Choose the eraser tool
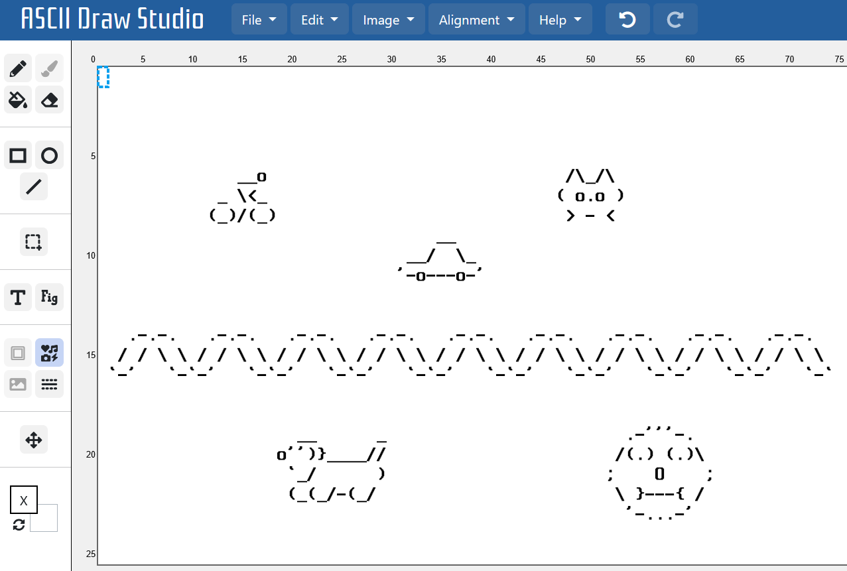 coord(49,99)
